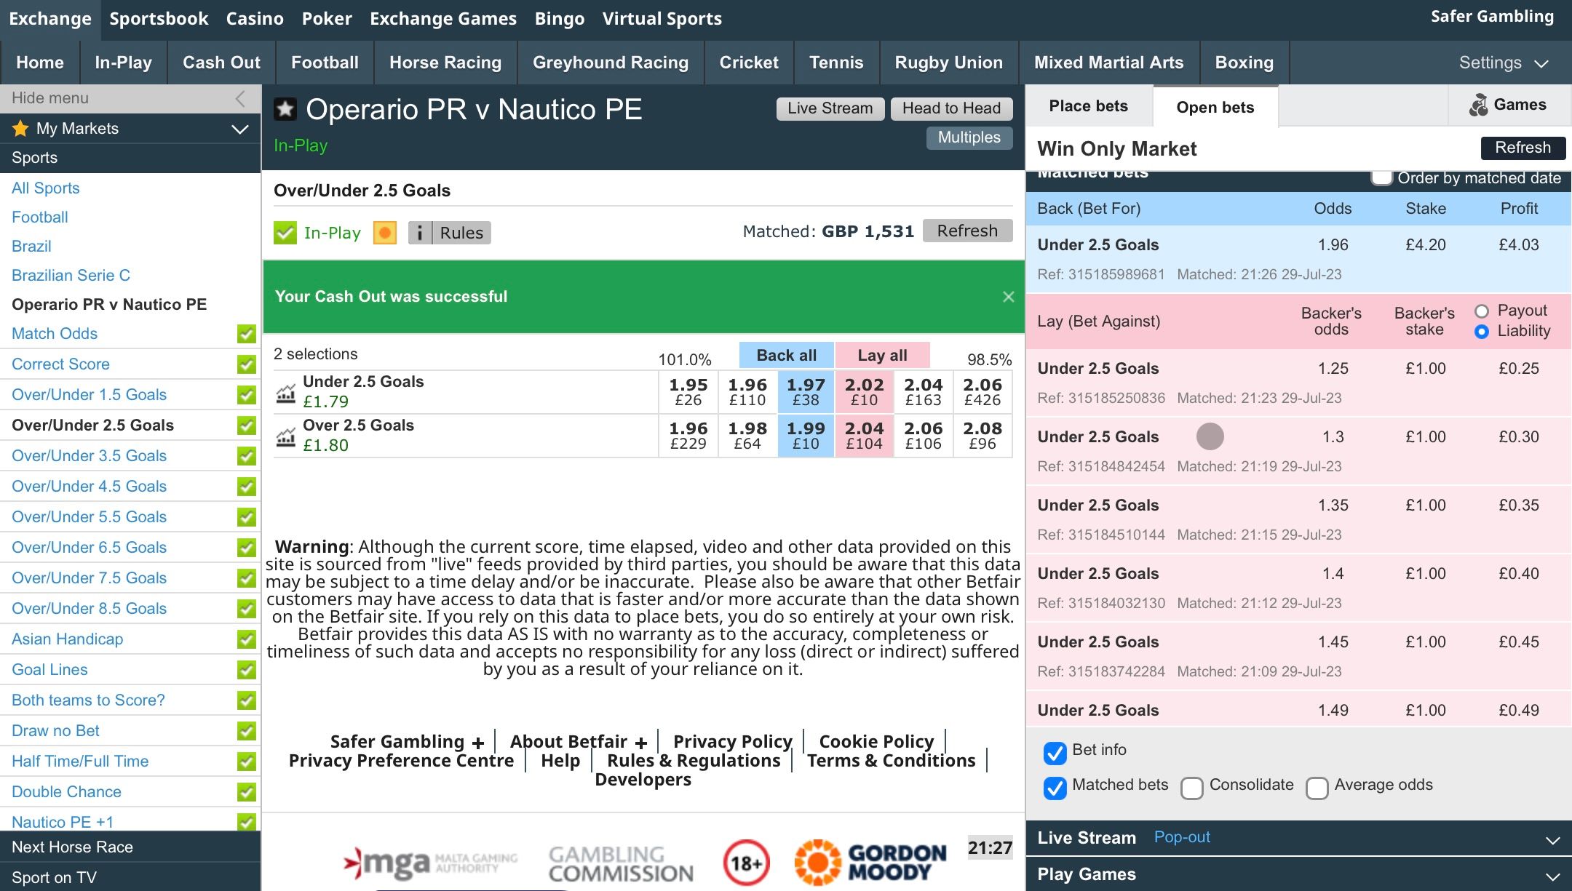The image size is (1572, 891).
Task: Click the favourite star icon beside Operario PR v Nautico PE
Action: click(285, 109)
